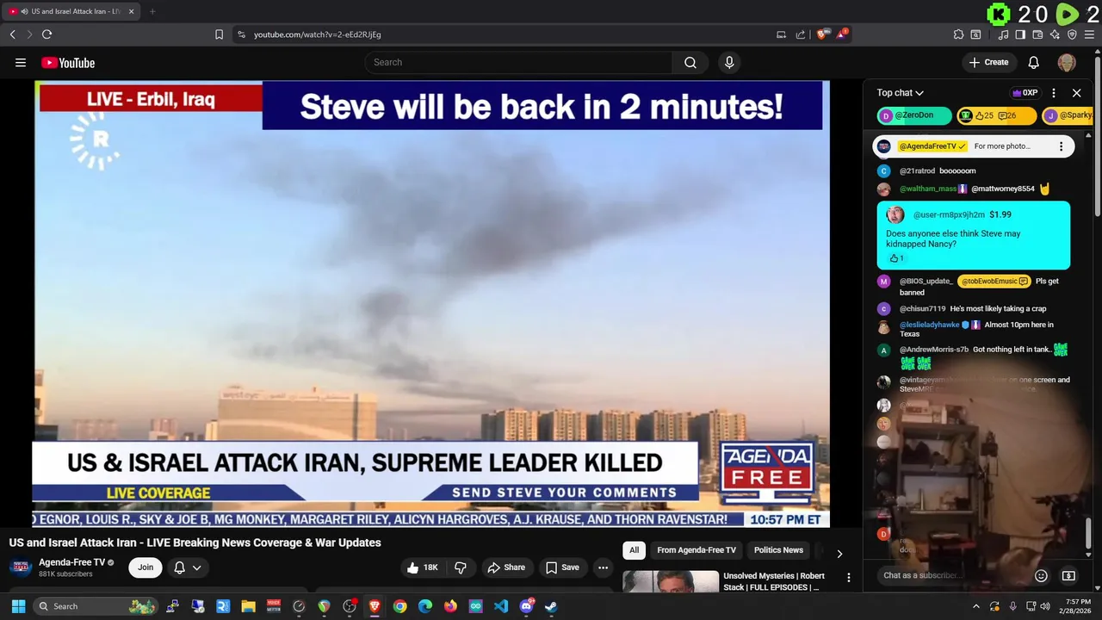Save the video to a playlist

(x=562, y=567)
